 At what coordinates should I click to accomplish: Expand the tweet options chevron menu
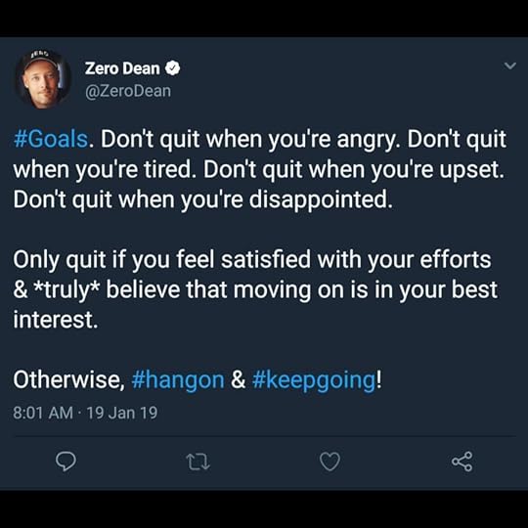point(510,66)
